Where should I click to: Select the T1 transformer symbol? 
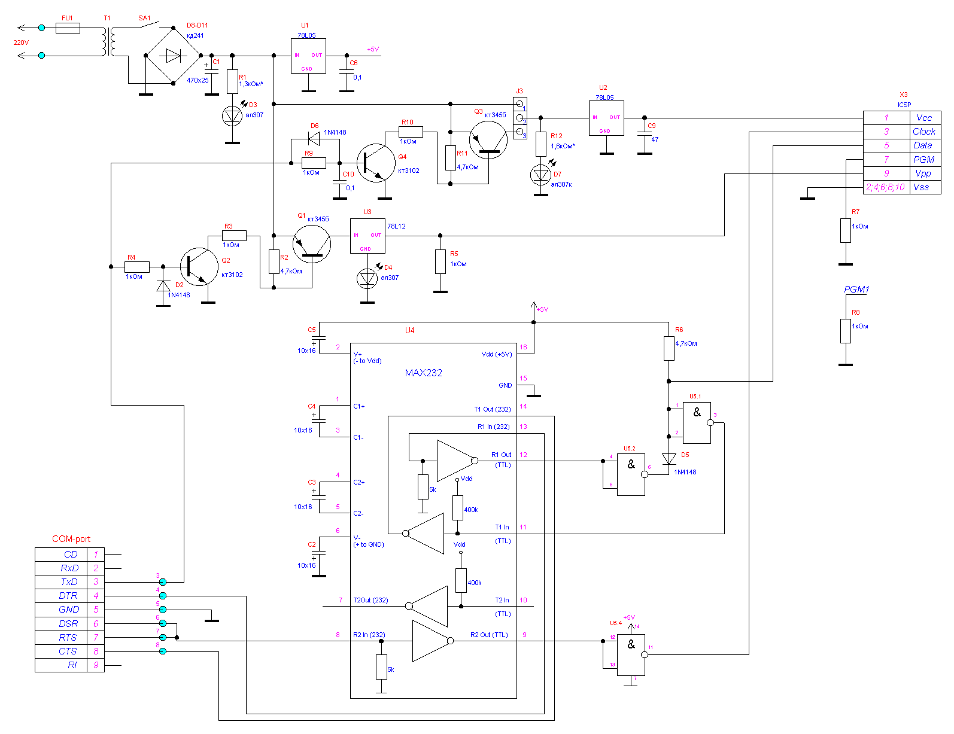[x=108, y=42]
